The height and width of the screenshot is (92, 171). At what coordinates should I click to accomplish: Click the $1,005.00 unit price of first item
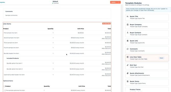click(81, 33)
